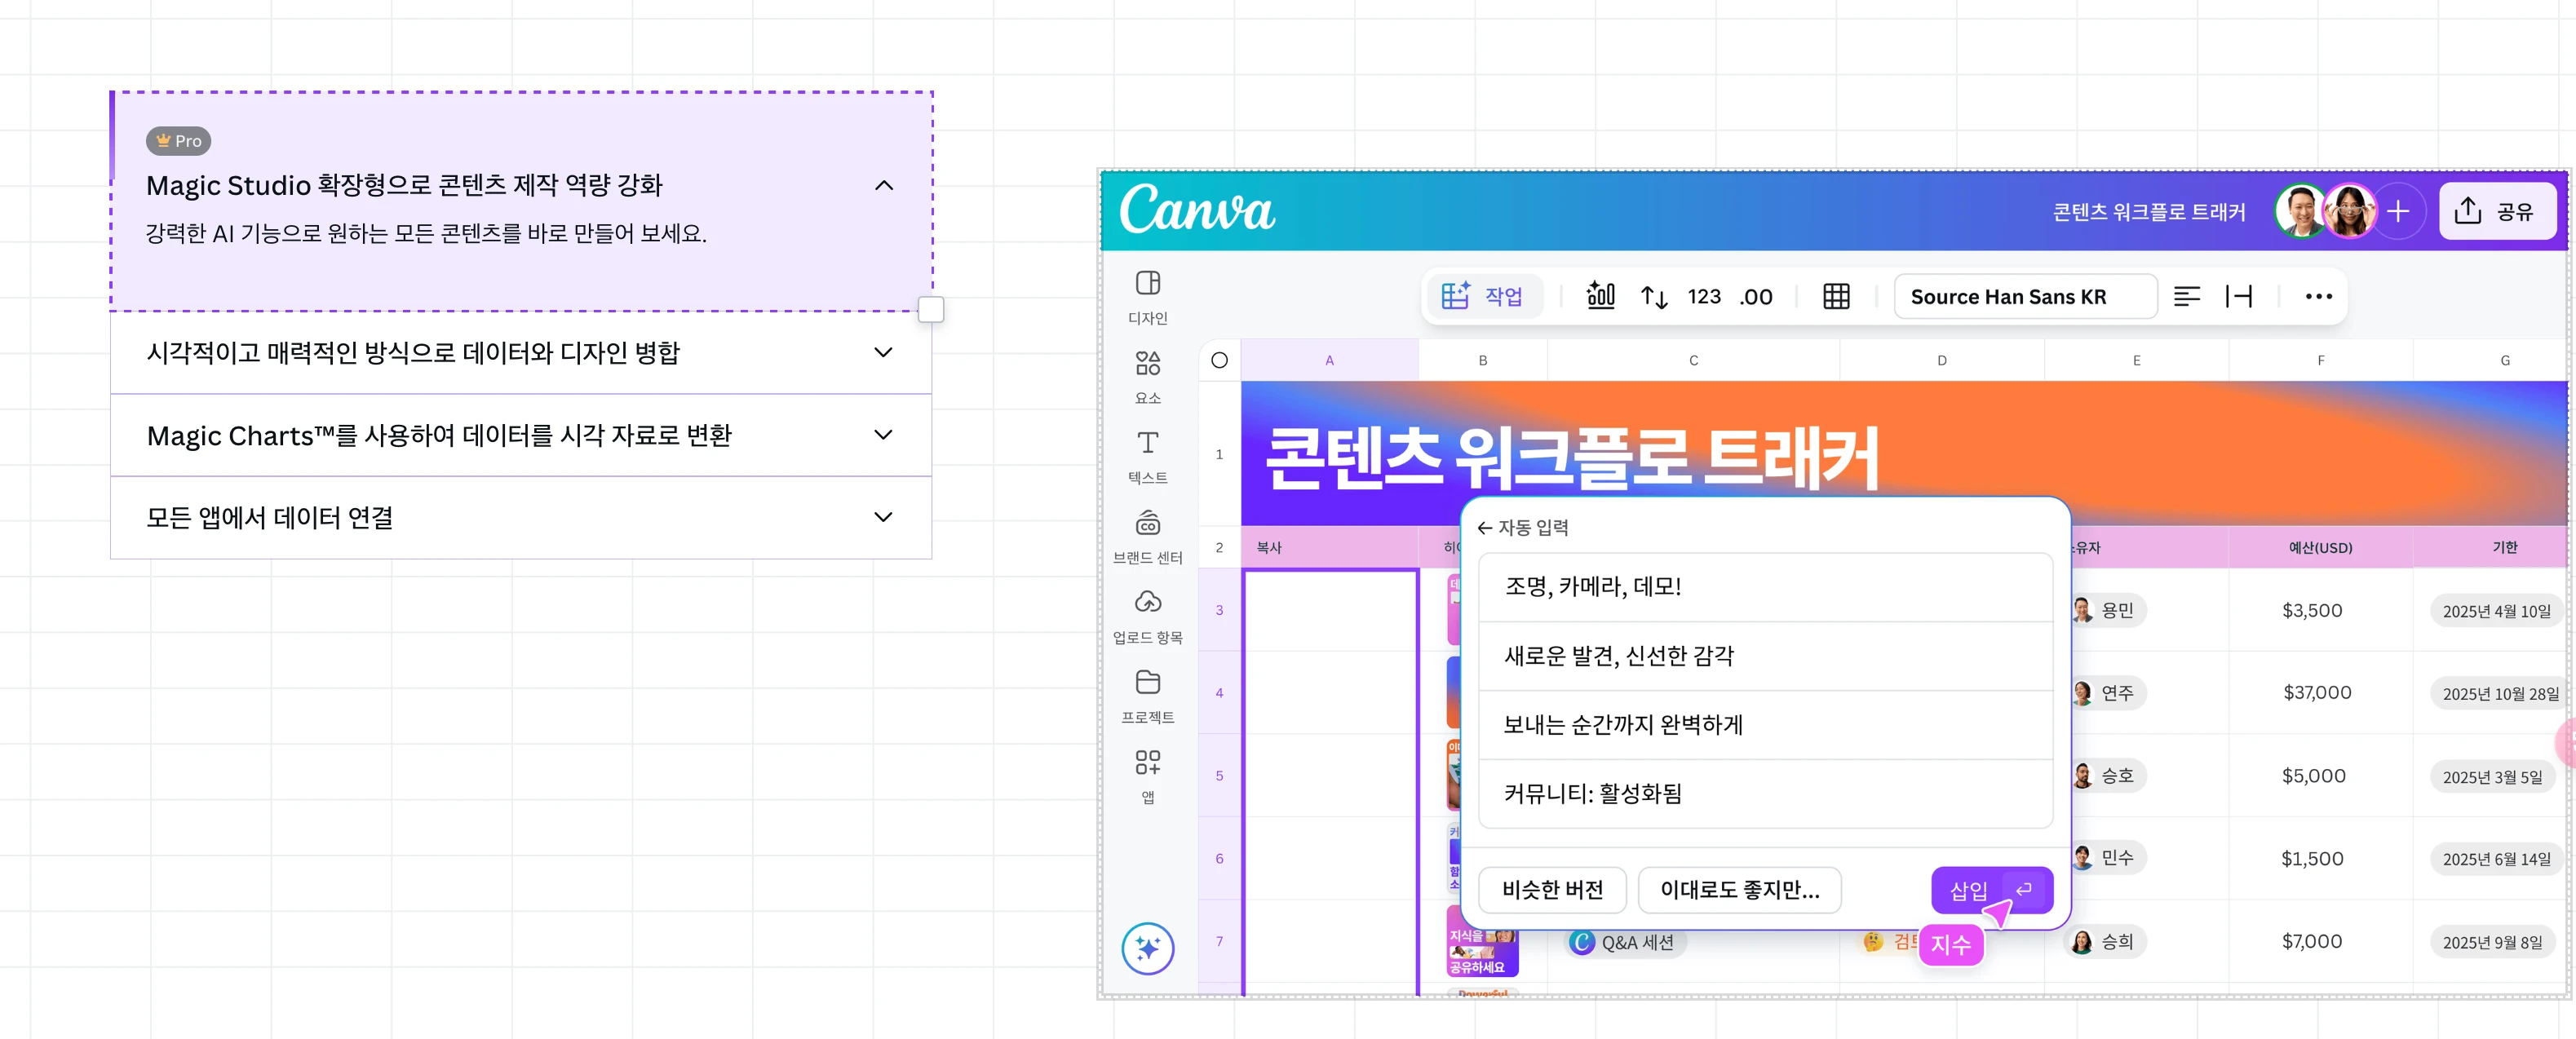
Task: Click the sort arrows icon
Action: tap(1654, 296)
